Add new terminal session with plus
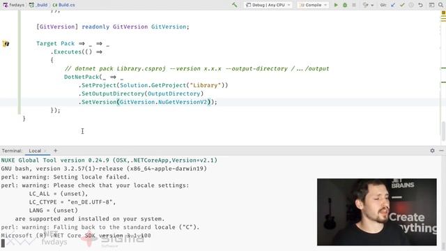Image resolution: width=446 pixels, height=251 pixels. [56, 151]
